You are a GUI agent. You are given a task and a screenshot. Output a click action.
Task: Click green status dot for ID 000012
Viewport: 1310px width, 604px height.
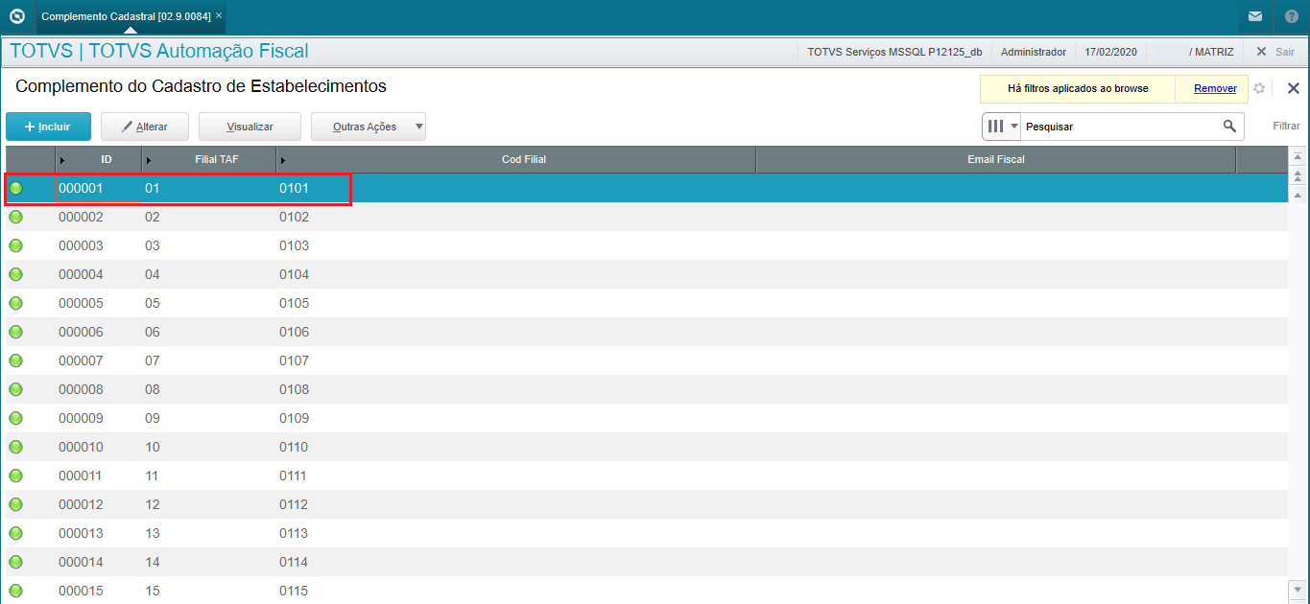click(15, 504)
